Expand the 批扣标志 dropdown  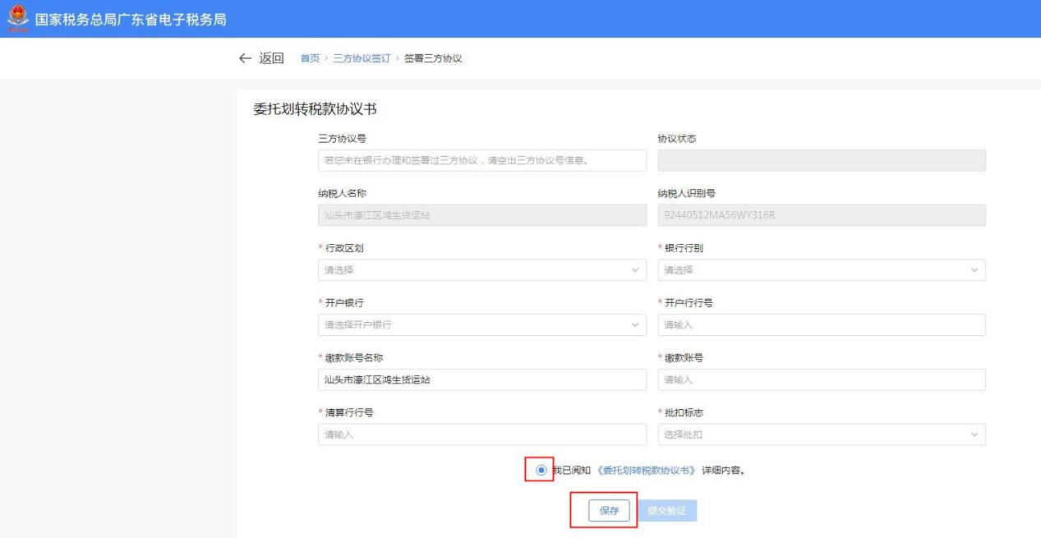coord(822,435)
